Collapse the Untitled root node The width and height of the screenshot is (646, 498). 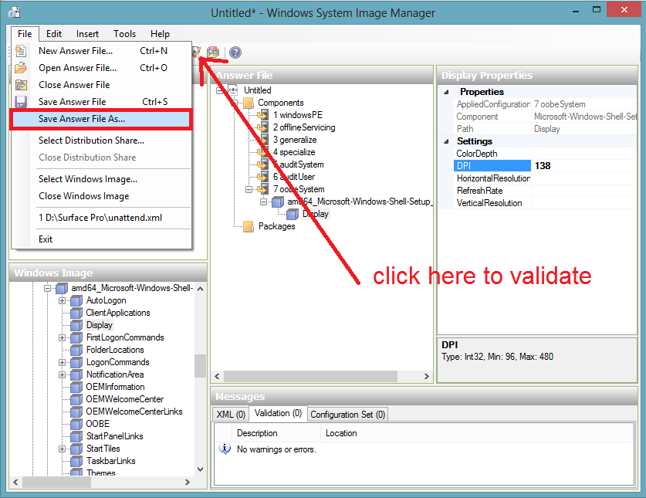[220, 90]
